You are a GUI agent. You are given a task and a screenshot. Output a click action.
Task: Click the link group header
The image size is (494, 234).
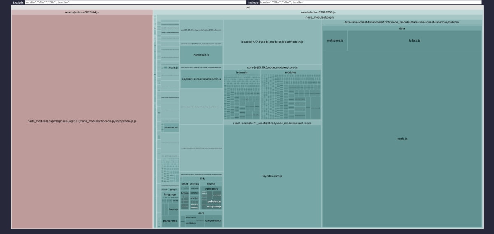[x=202, y=178]
